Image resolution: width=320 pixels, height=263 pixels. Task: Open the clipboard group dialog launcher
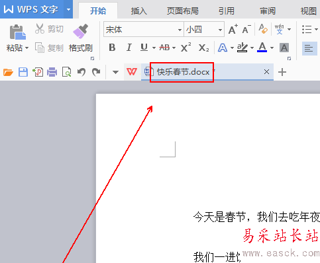coord(93,58)
